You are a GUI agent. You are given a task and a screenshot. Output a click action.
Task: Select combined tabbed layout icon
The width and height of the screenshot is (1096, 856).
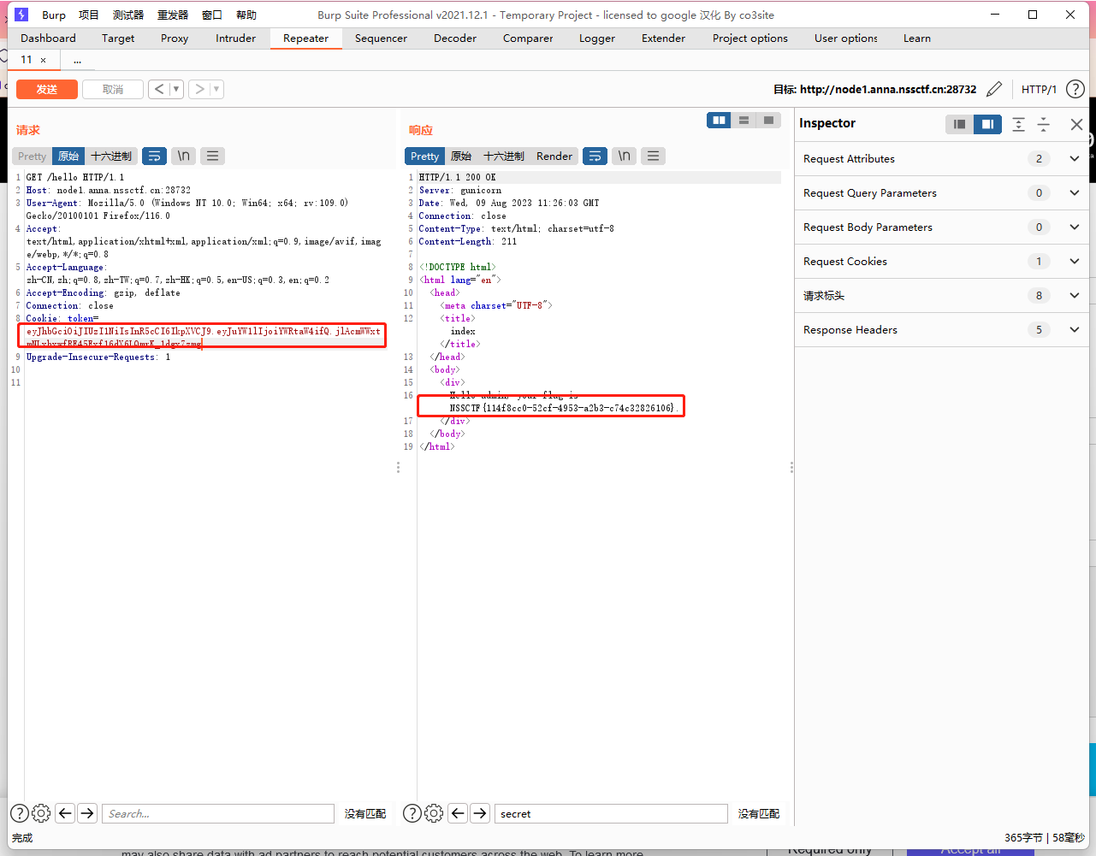(768, 121)
